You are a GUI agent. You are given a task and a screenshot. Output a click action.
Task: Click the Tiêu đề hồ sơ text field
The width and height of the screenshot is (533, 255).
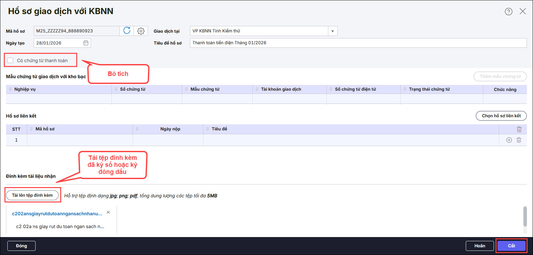tap(358, 43)
